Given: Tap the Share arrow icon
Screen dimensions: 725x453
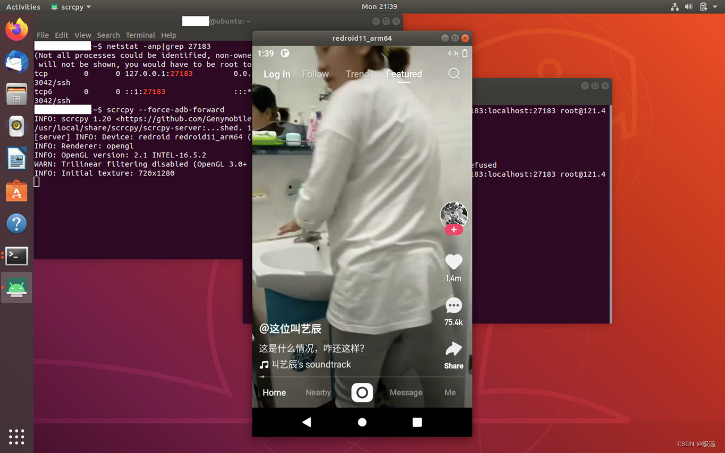Looking at the screenshot, I should coord(454,349).
